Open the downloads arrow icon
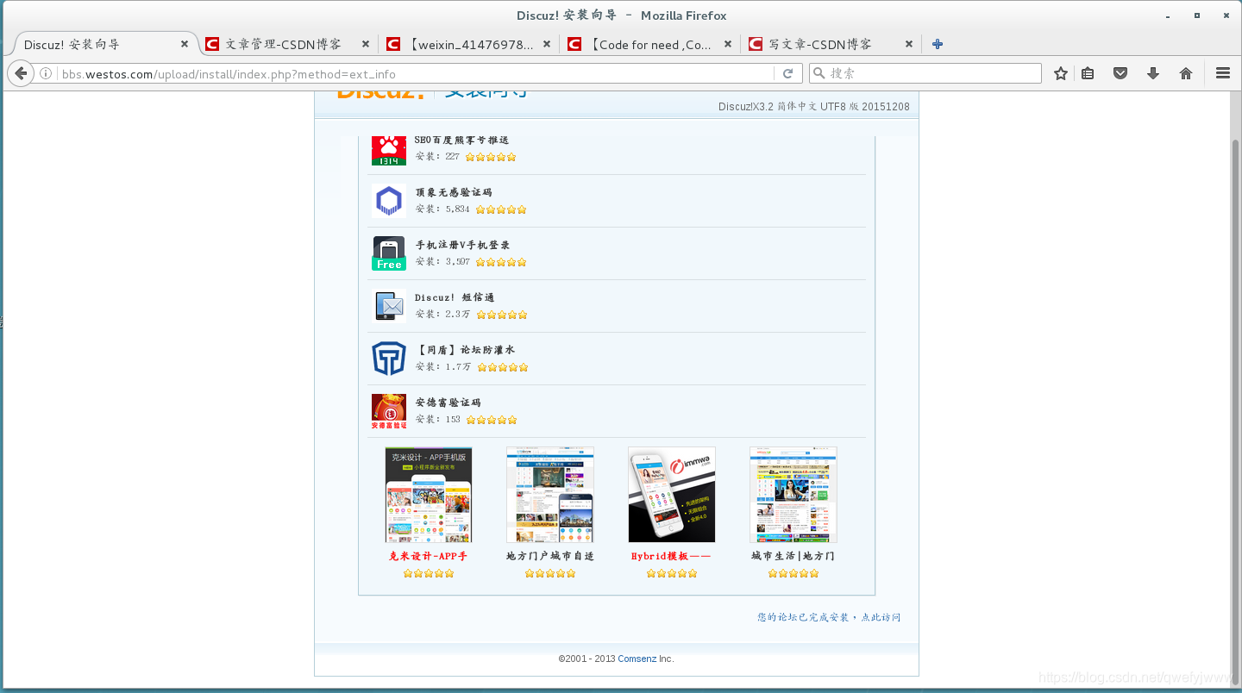1242x693 pixels. [1153, 73]
